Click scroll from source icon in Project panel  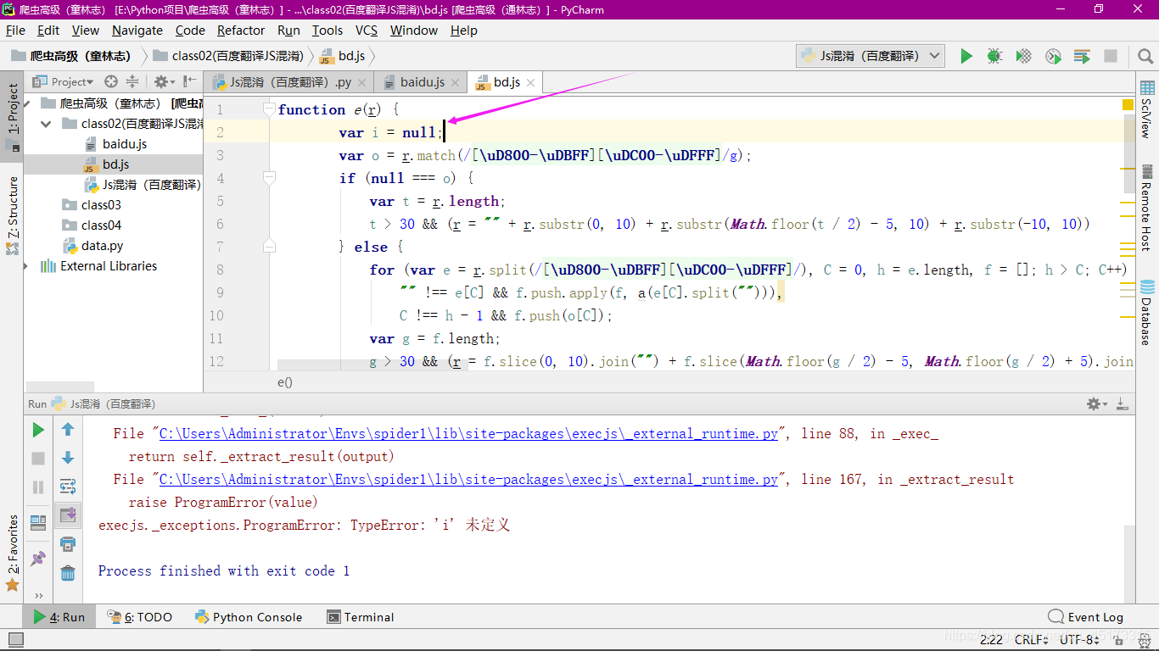(x=111, y=81)
